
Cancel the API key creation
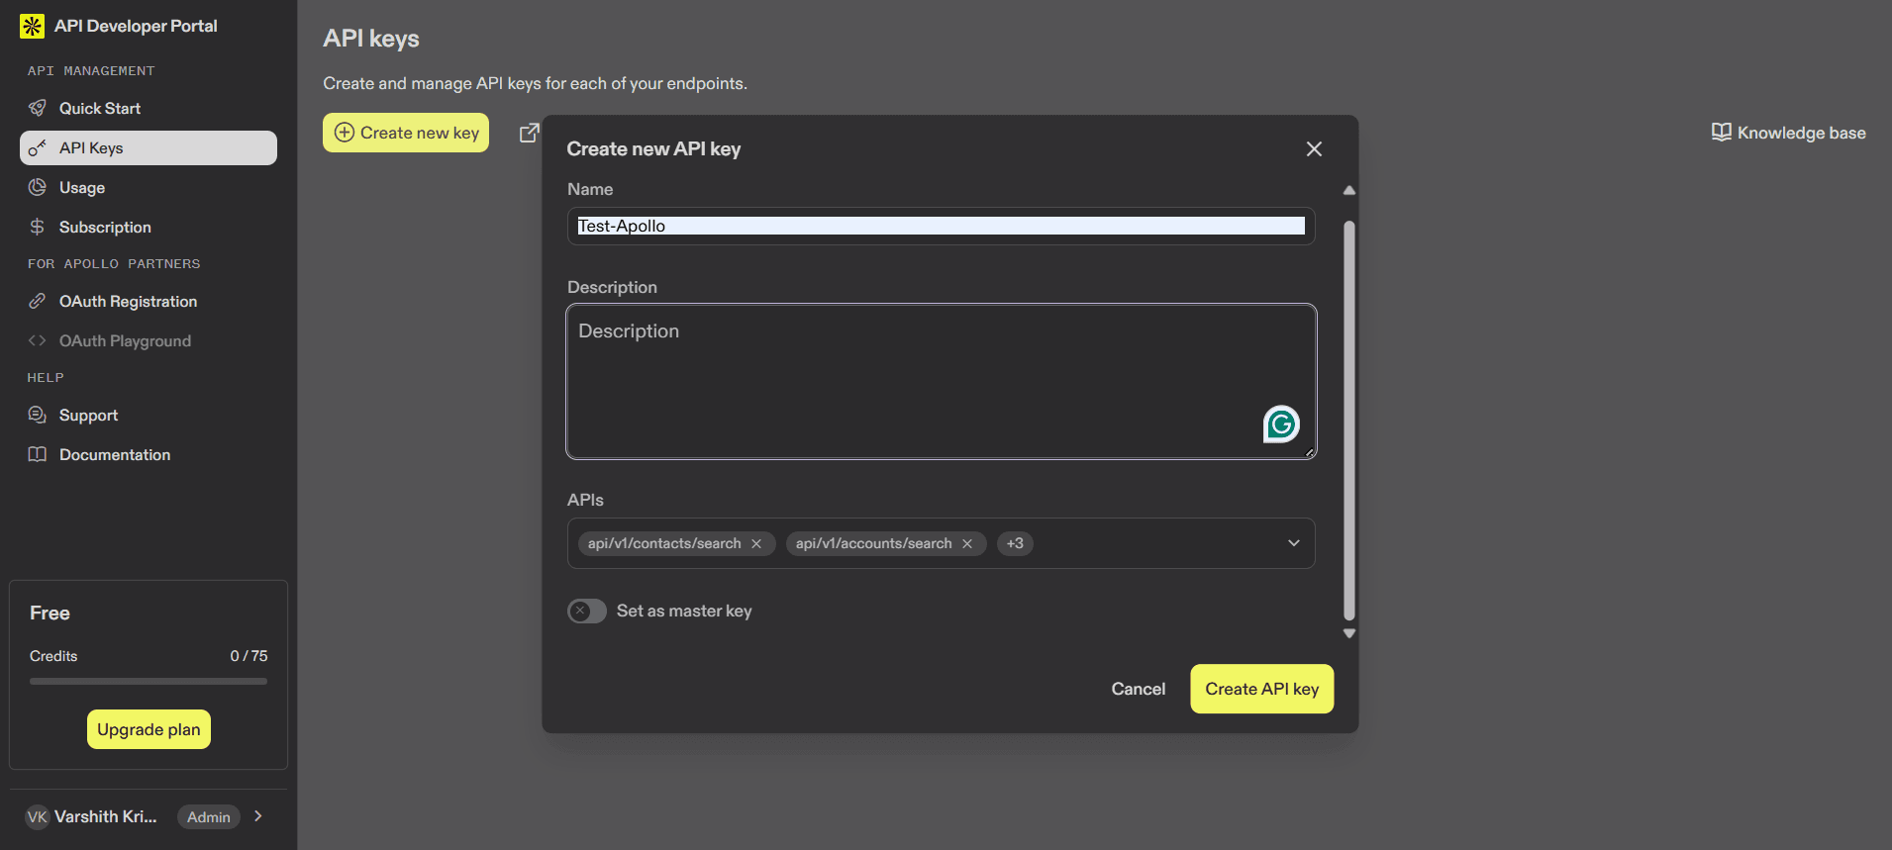point(1139,689)
